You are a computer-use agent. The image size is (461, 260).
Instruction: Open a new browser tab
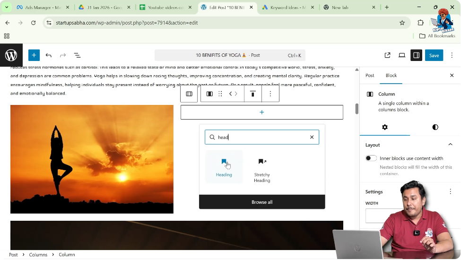pyautogui.click(x=387, y=8)
